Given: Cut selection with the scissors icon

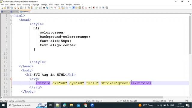Looking at the screenshot, I should coord(25,7).
